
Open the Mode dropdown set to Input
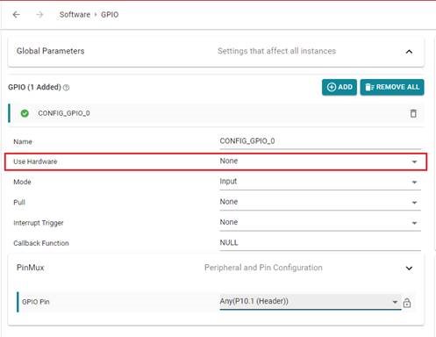pyautogui.click(x=320, y=182)
